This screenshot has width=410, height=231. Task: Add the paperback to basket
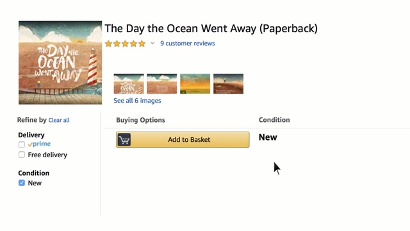183,140
